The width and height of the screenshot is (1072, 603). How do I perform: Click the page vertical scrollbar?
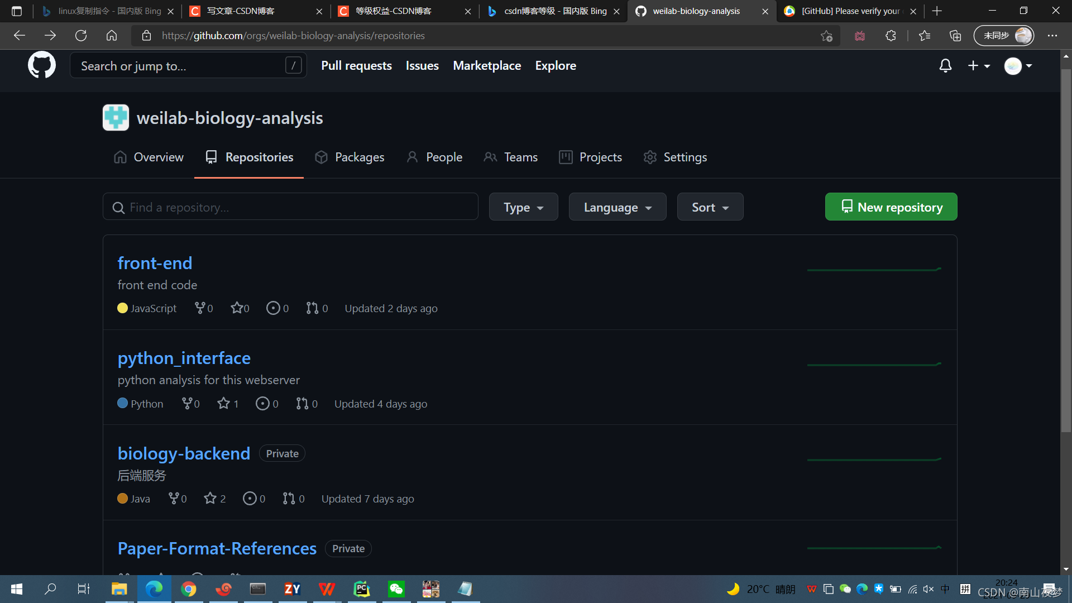(x=1066, y=251)
